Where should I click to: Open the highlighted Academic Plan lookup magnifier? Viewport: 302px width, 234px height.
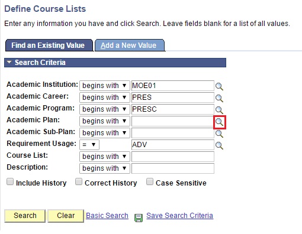pos(220,122)
